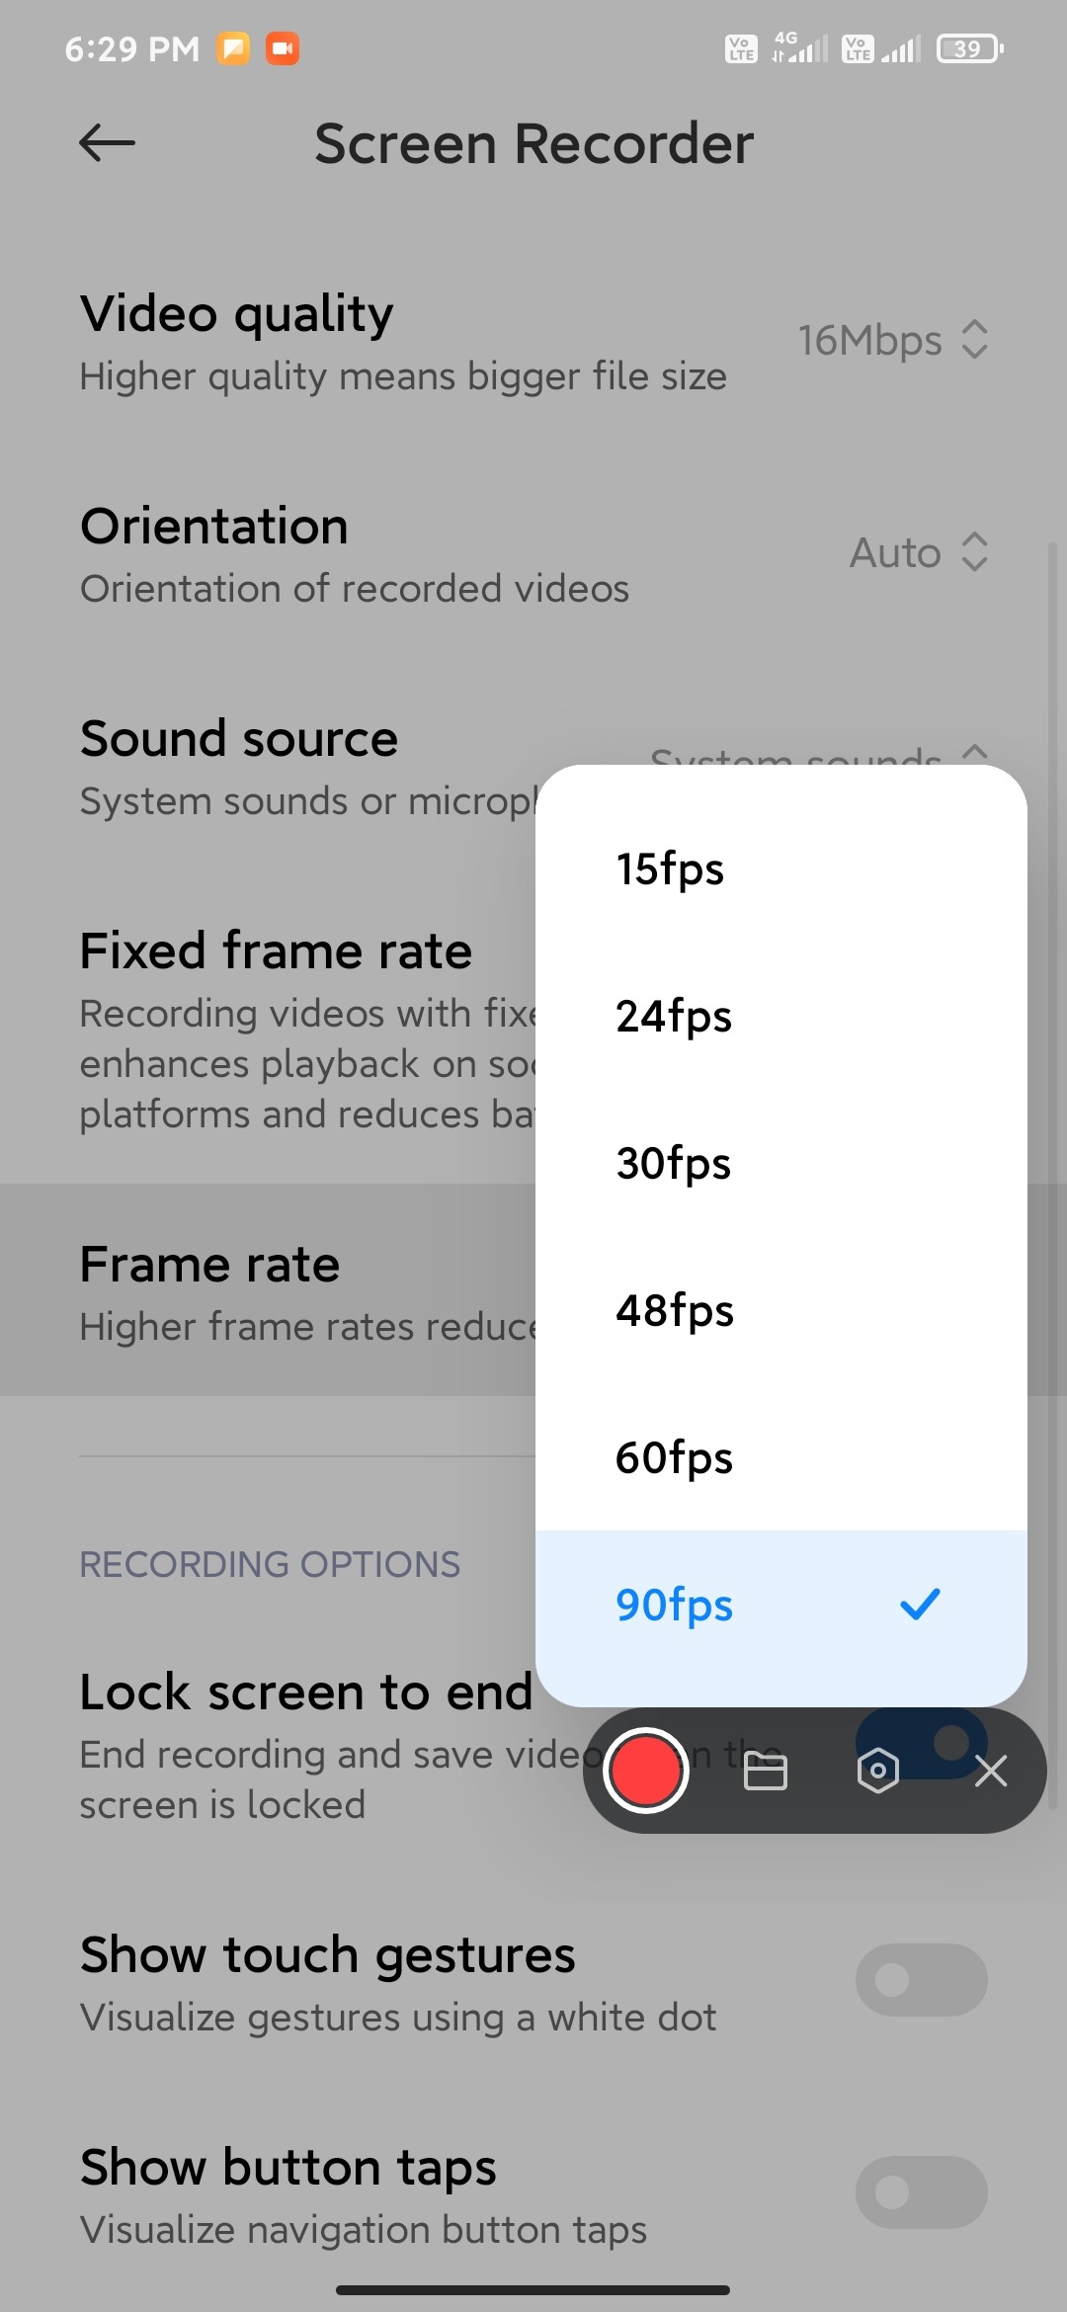Image resolution: width=1067 pixels, height=2312 pixels.
Task: Tap the checkmark next to 90fps
Action: (920, 1604)
